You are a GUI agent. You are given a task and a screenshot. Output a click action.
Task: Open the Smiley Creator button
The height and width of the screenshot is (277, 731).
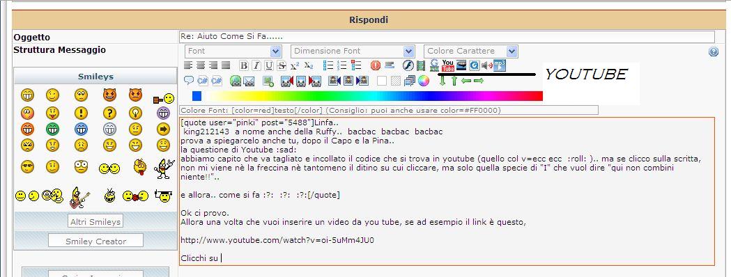click(x=95, y=241)
